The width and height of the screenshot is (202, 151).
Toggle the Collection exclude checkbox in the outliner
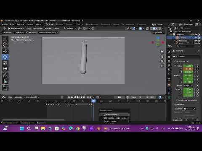click(x=192, y=34)
